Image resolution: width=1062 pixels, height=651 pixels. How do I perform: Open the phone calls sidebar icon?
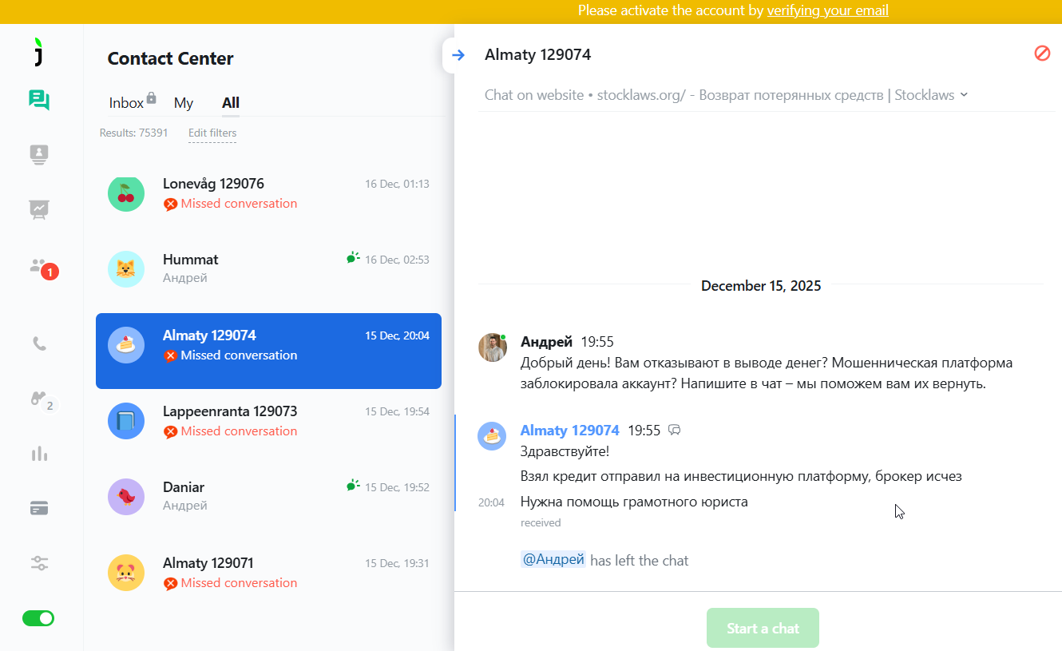click(39, 343)
